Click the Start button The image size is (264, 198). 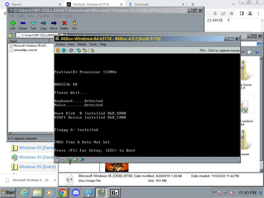point(8,192)
